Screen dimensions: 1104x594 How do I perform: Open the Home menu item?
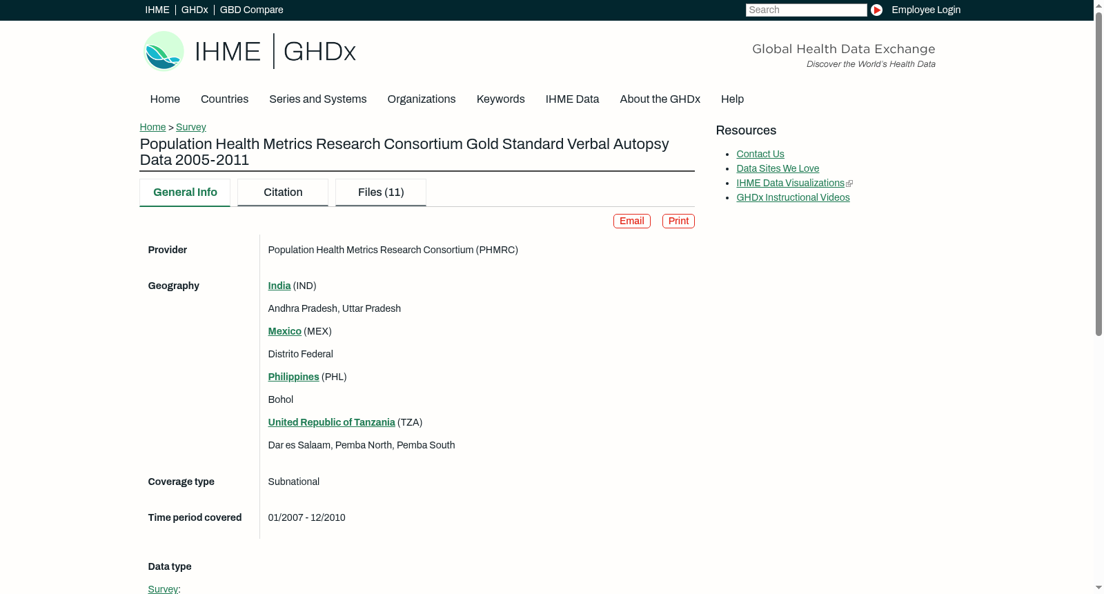pos(165,99)
